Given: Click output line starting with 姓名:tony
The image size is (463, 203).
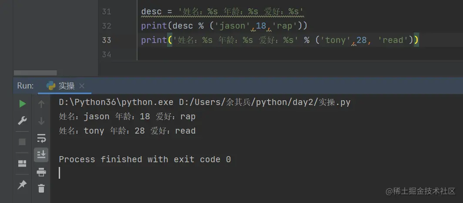Looking at the screenshot, I should [127, 131].
